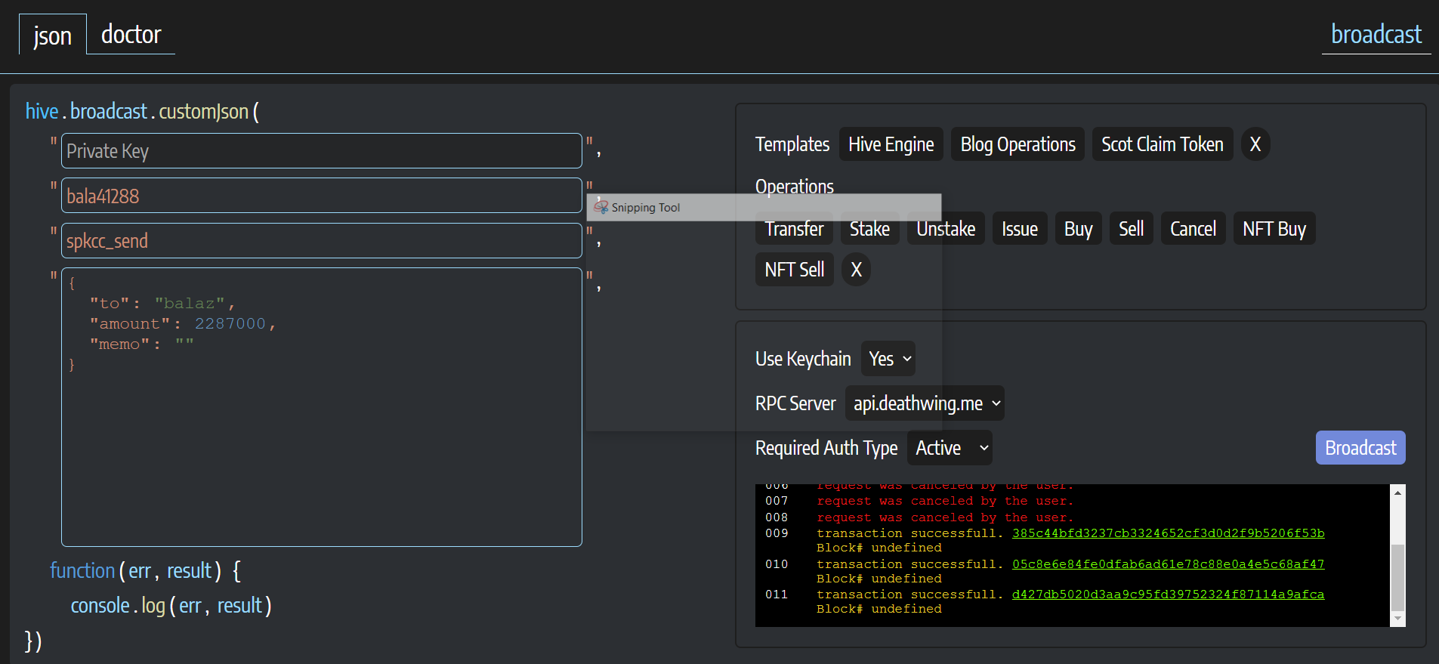
Task: Click the log panel scrollbar thumb
Action: [x=1398, y=576]
